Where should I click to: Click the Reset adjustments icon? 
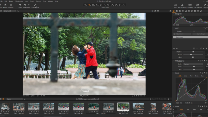click(20, 5)
